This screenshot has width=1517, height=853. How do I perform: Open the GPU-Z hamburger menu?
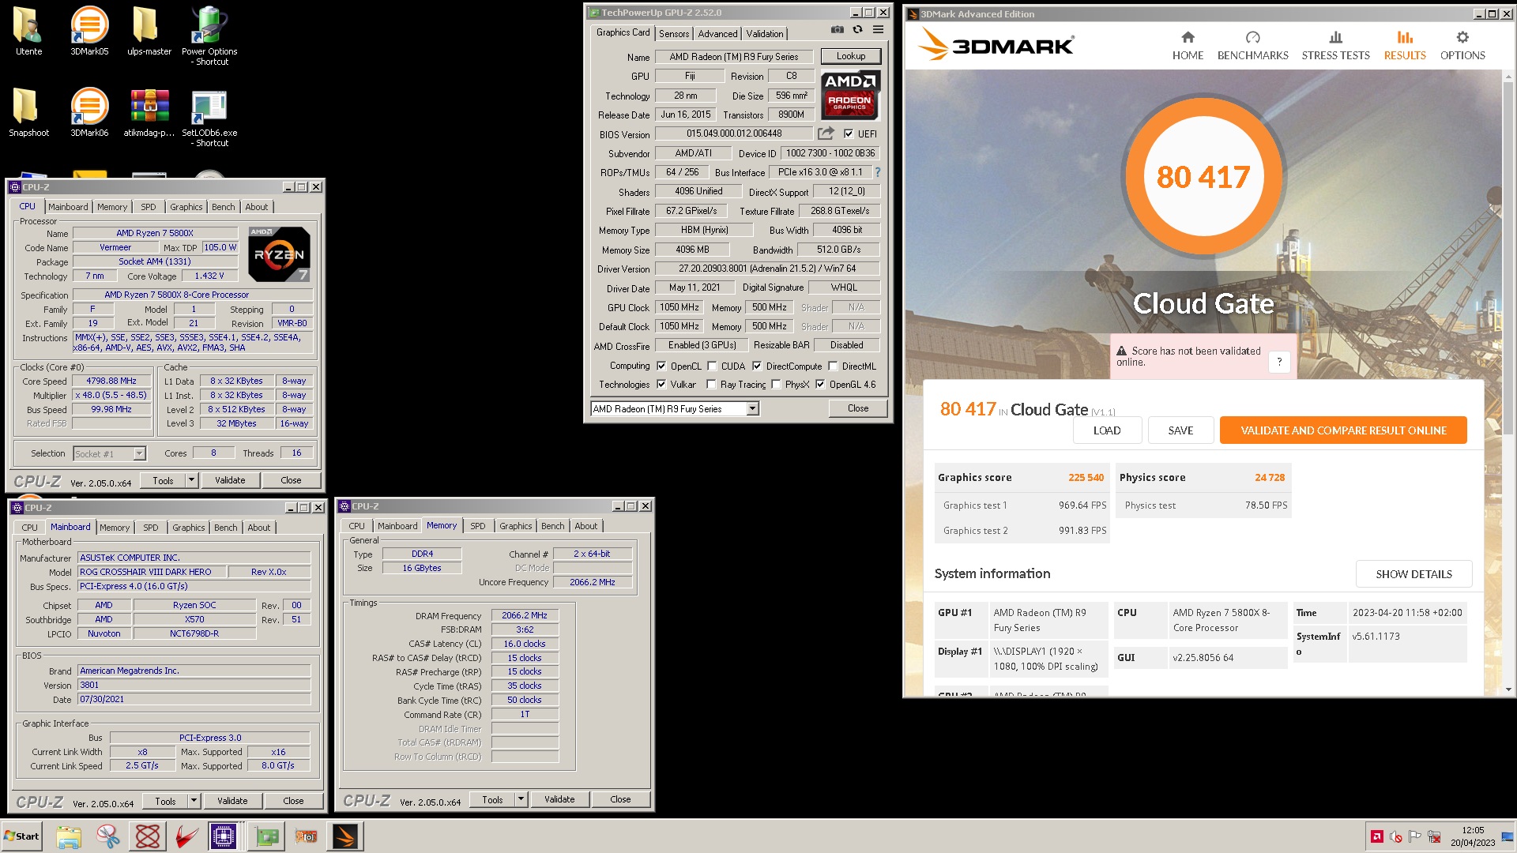878,30
